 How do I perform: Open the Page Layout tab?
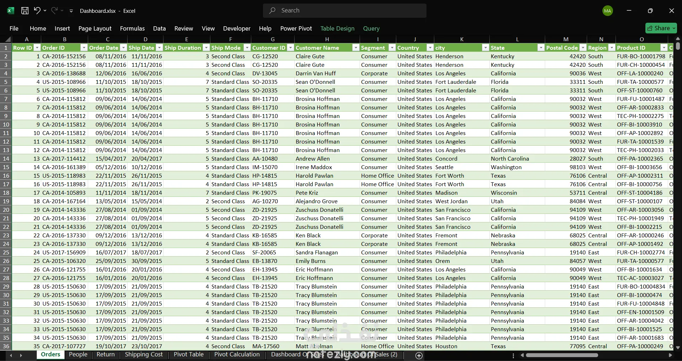tap(95, 28)
